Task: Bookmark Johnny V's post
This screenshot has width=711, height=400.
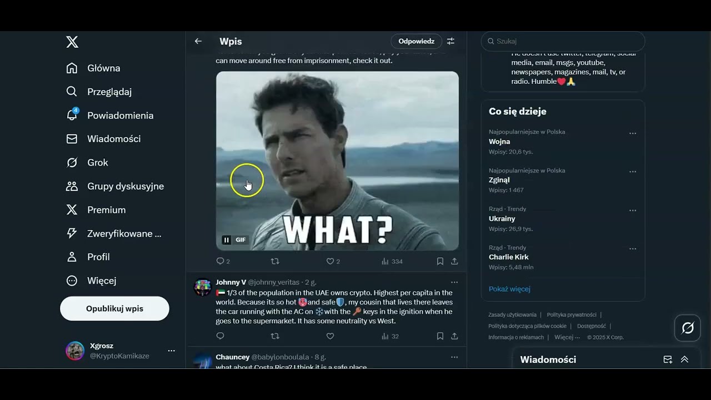Action: (440, 336)
